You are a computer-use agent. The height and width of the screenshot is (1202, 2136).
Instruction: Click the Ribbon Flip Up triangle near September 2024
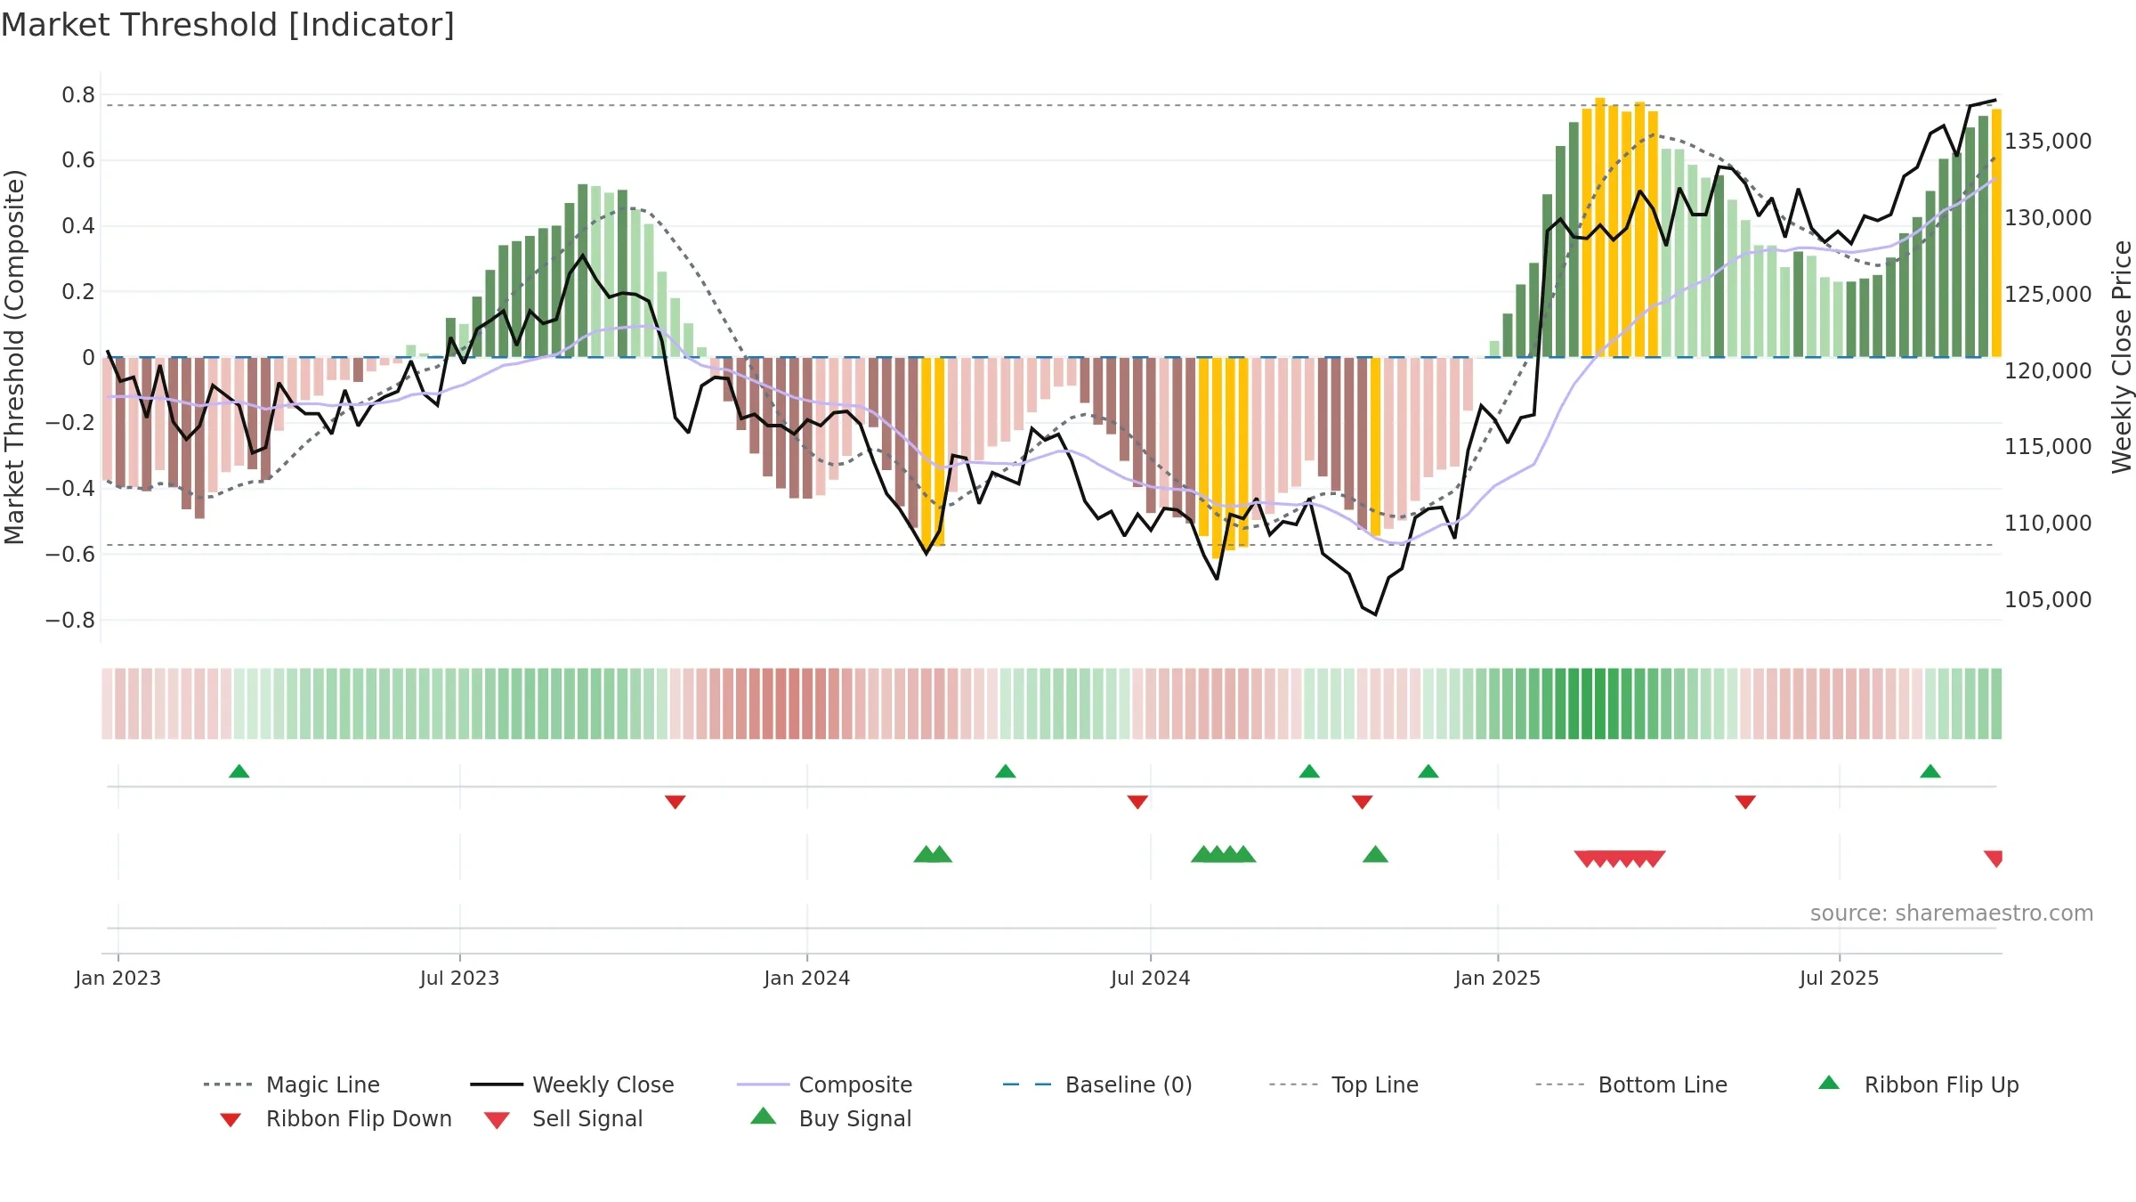[x=1309, y=771]
